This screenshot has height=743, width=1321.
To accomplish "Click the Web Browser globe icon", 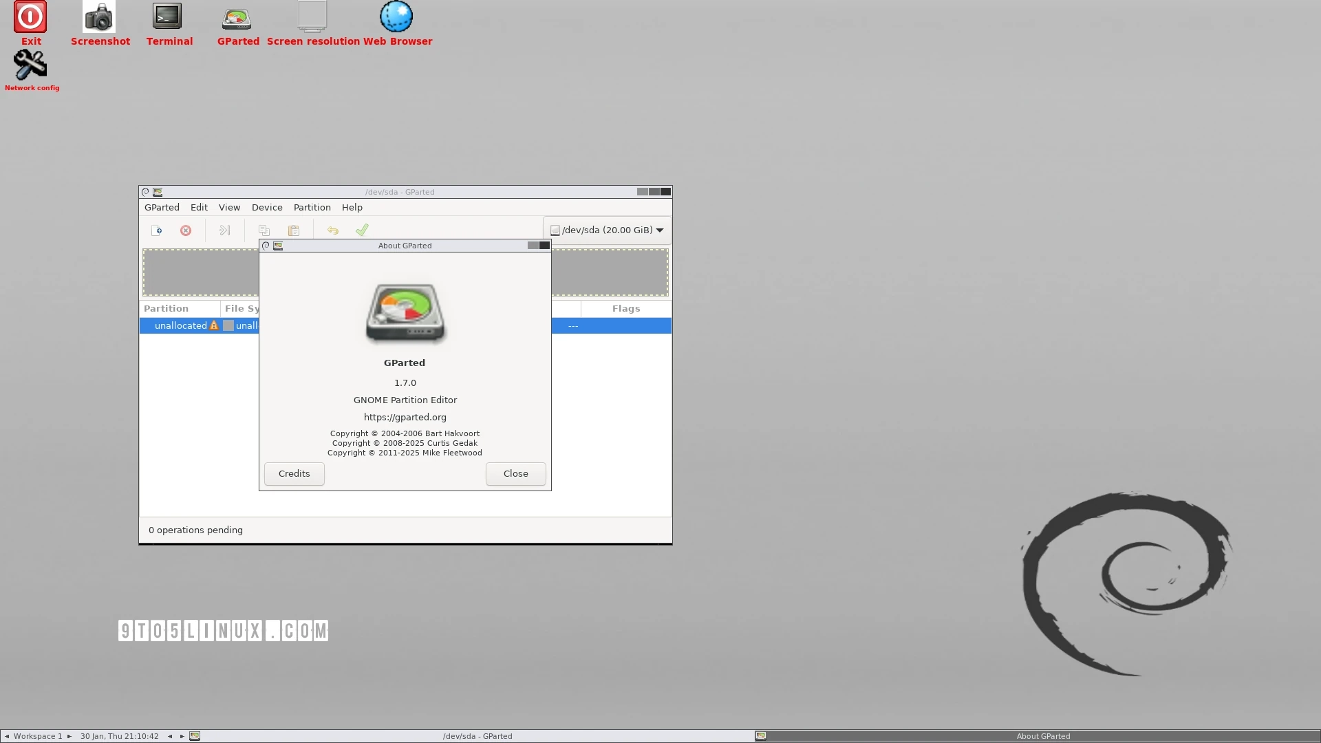I will coord(396,17).
